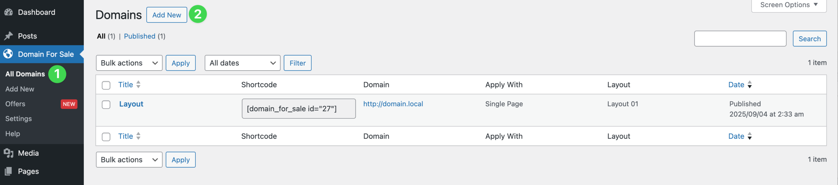The height and width of the screenshot is (185, 838).
Task: Click the Search button
Action: (x=810, y=39)
